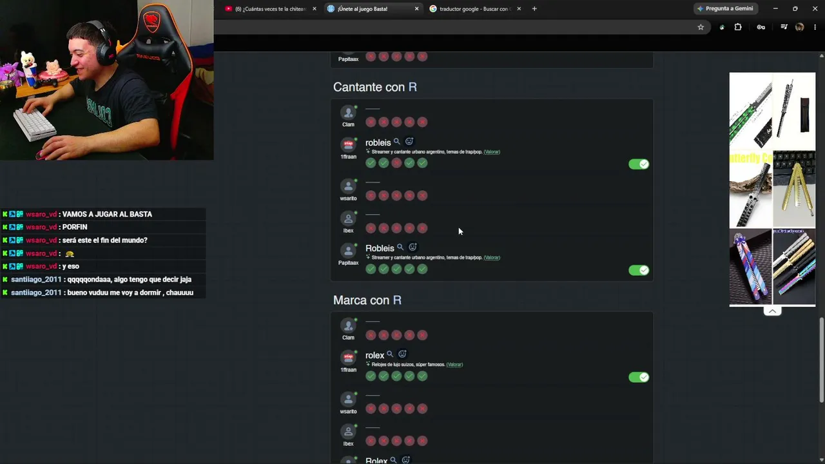This screenshot has width=825, height=464.
Task: Open emoji reaction for 1ffraan's "robleis" answer
Action: [x=409, y=142]
